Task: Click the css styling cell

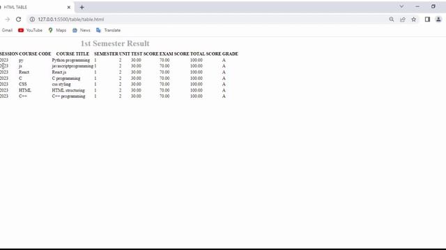Action: [61, 84]
